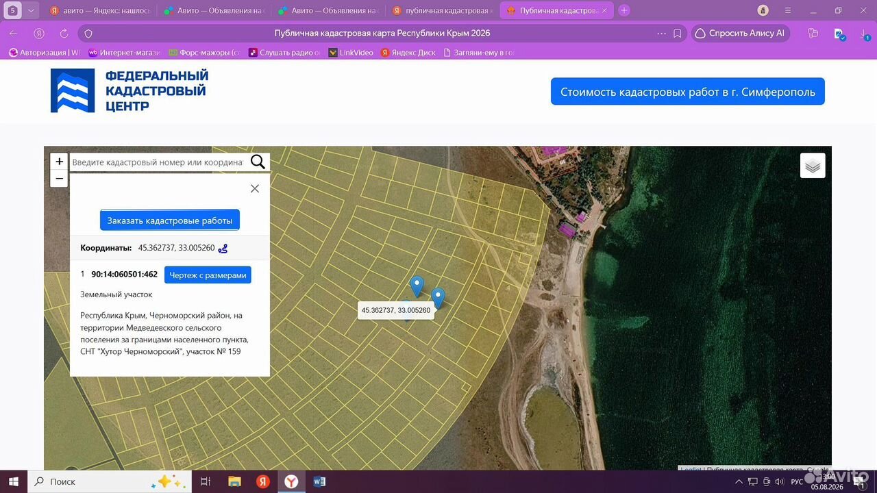Open 'Яндекс Диск' bookmark
This screenshot has height=493, width=877.
(408, 53)
